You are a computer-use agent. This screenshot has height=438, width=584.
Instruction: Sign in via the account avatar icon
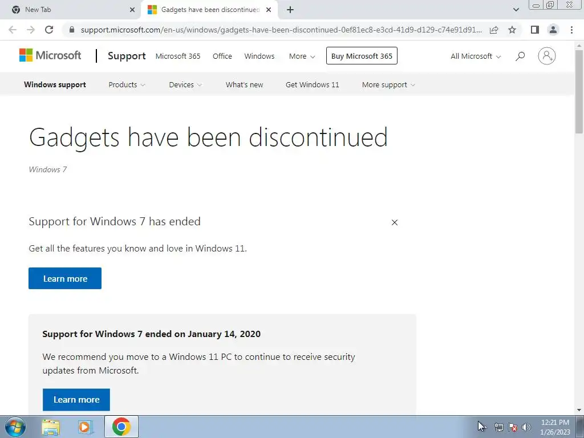[x=547, y=56]
